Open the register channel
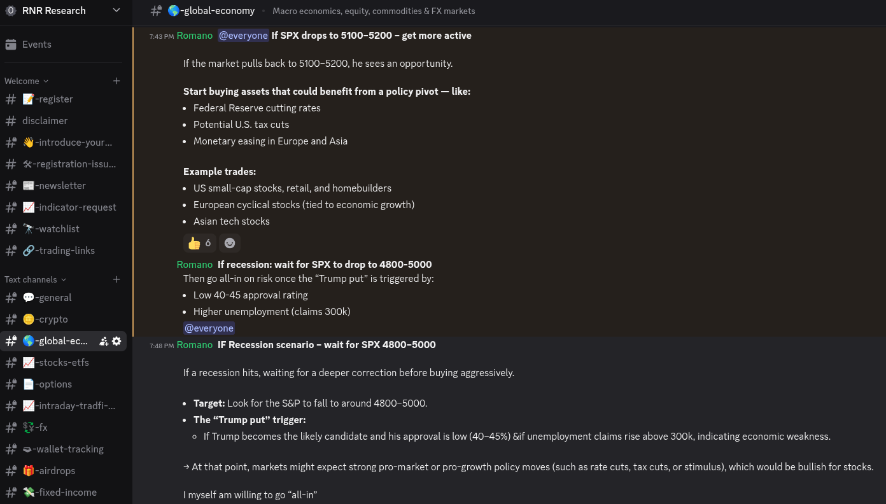 point(64,99)
